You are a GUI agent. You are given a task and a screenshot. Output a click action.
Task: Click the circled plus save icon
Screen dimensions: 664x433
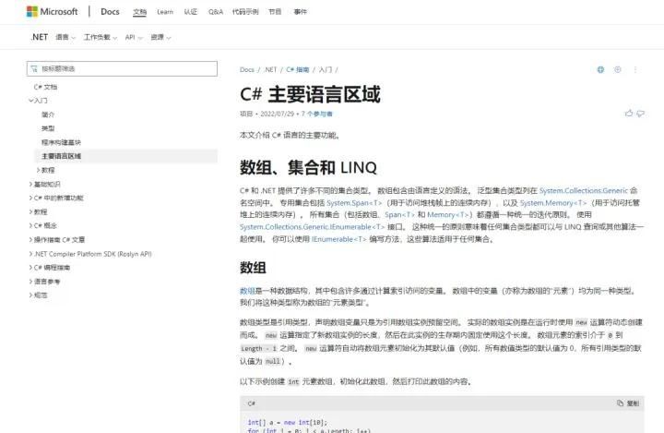(617, 69)
